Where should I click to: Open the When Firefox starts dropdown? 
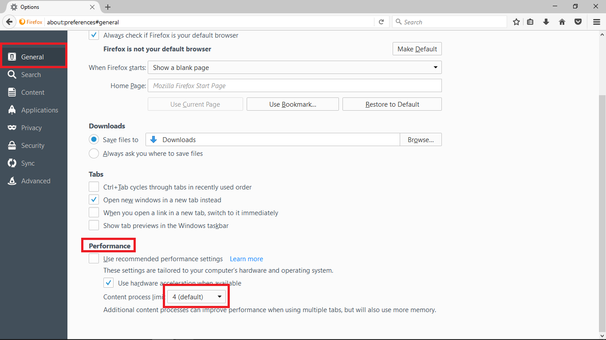pyautogui.click(x=294, y=68)
